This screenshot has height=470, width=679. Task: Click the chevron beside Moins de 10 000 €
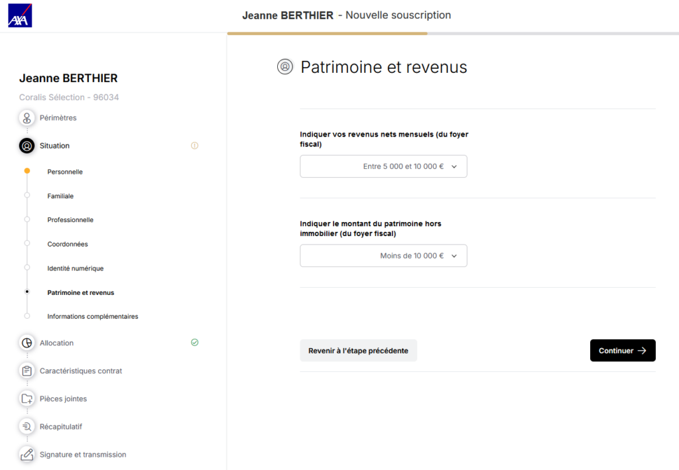click(454, 256)
